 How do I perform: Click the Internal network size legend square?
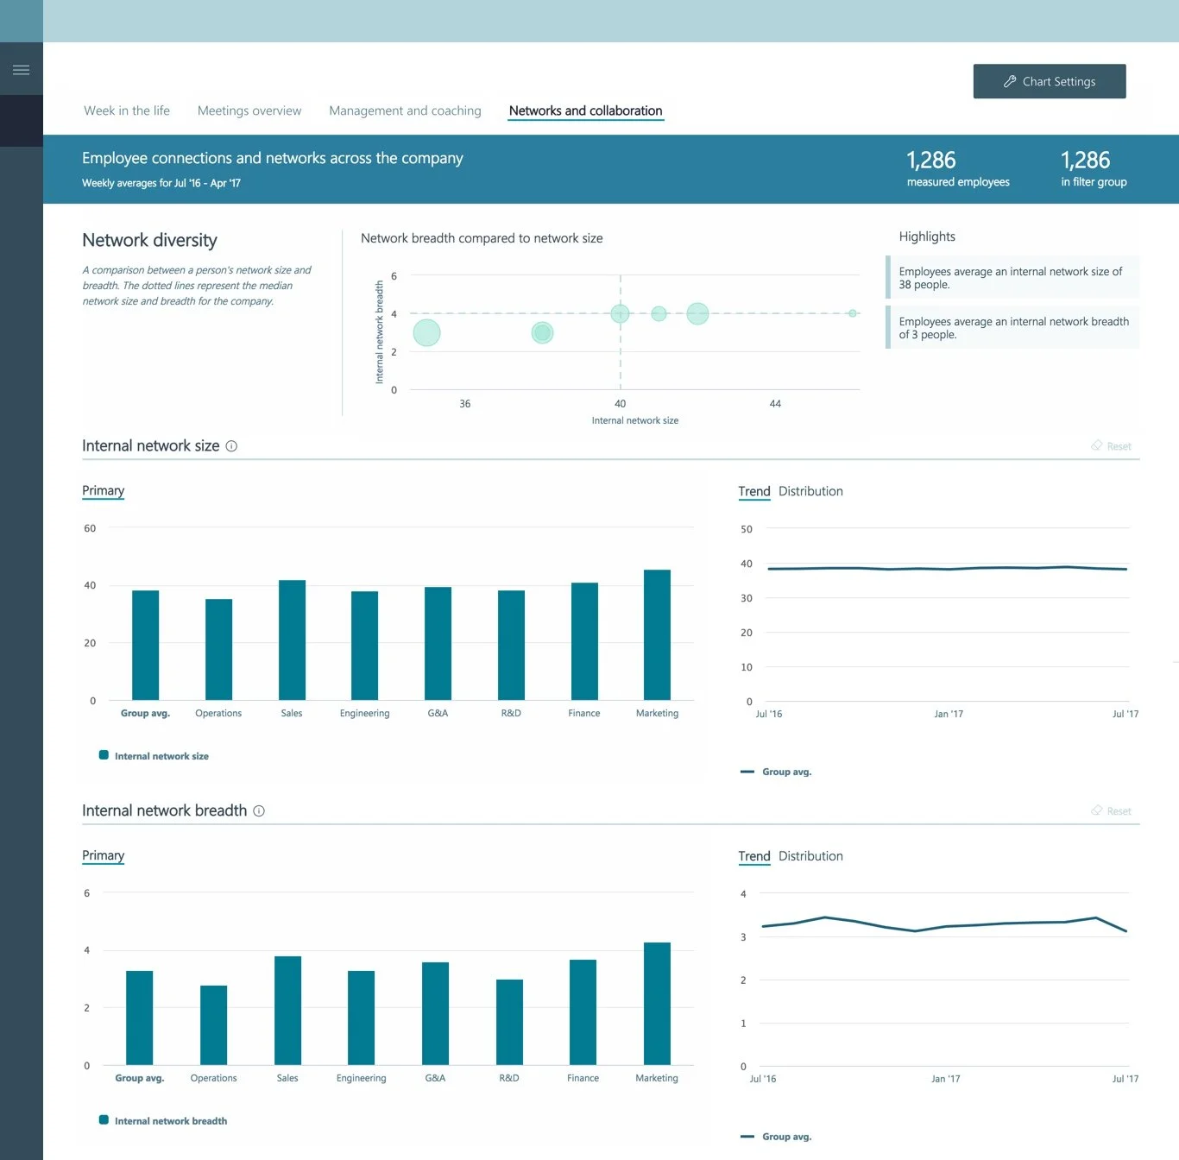pos(104,755)
